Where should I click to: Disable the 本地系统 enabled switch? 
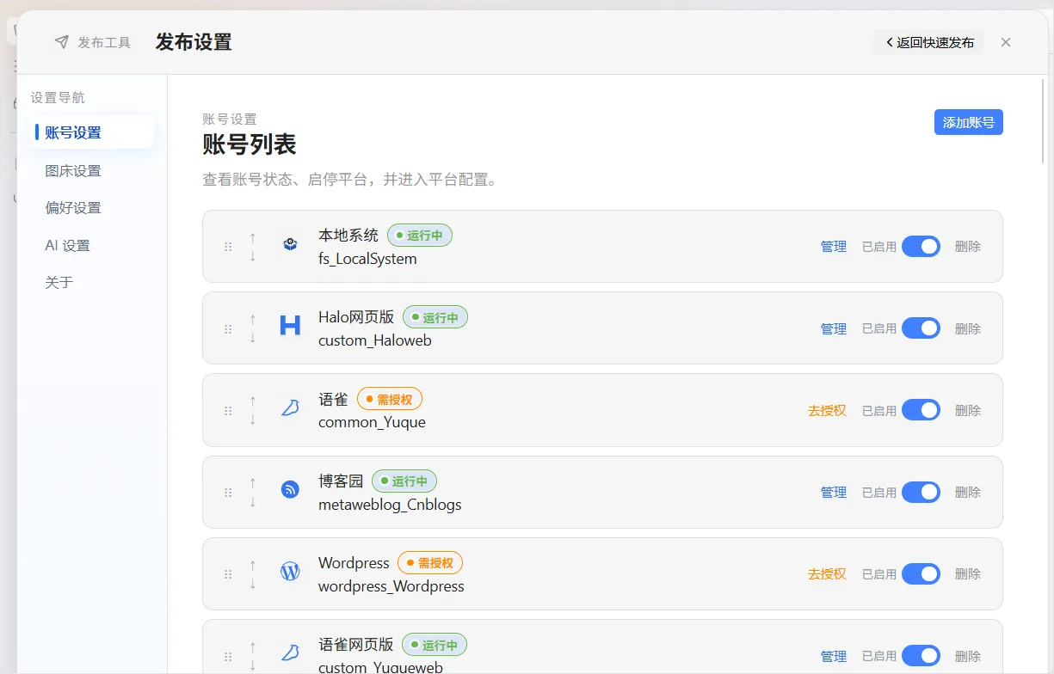921,247
